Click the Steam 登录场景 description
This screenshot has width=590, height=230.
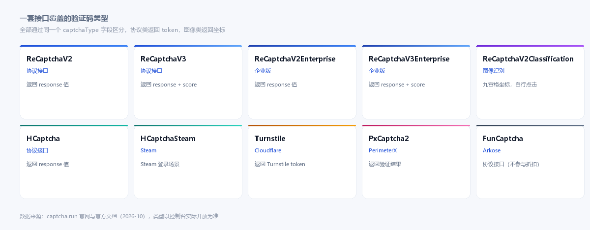(x=160, y=164)
